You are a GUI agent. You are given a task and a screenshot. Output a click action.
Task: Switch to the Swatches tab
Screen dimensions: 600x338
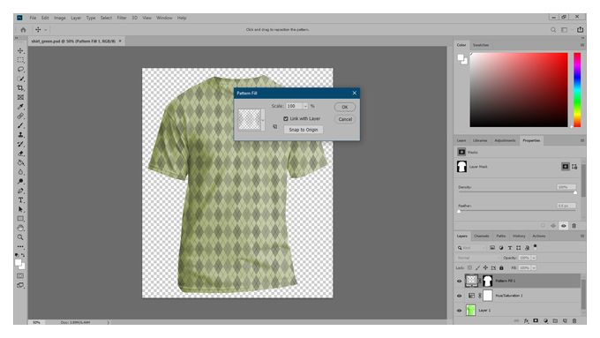tap(481, 45)
